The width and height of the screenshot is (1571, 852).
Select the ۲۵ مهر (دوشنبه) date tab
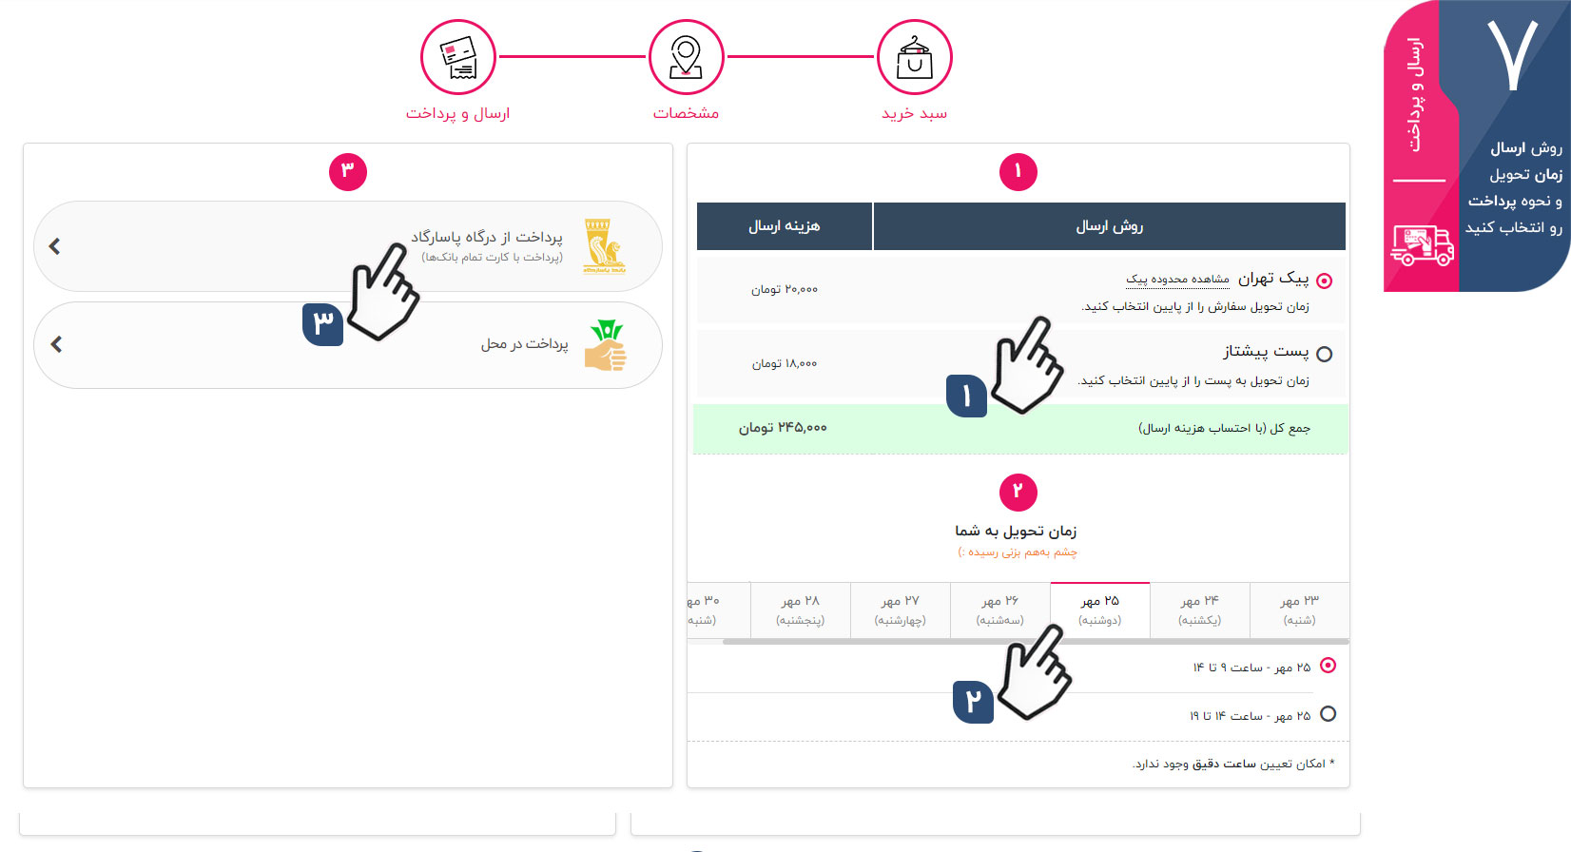tap(1100, 610)
